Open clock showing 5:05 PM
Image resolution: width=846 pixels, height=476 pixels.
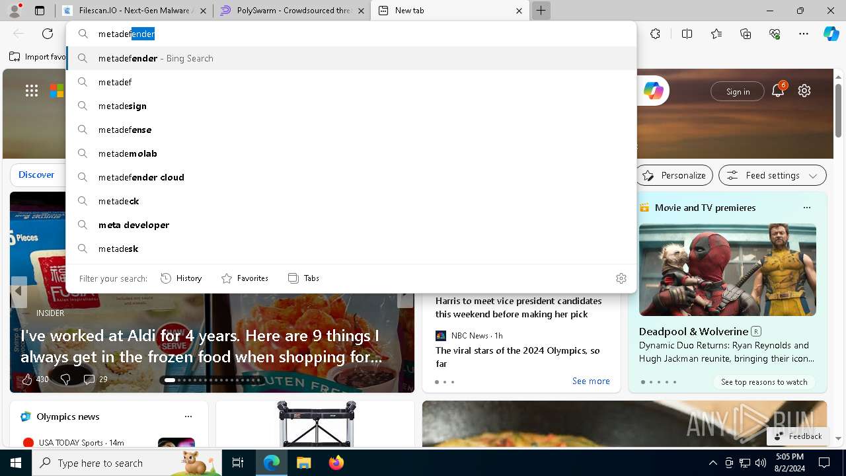(x=790, y=463)
